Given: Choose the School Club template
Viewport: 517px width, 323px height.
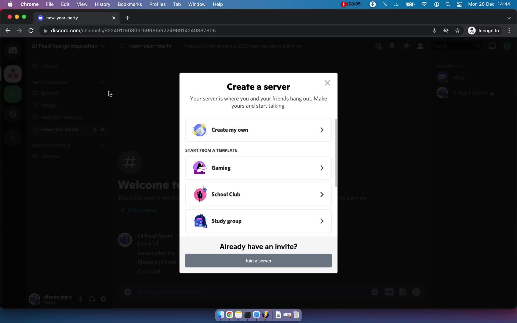Looking at the screenshot, I should click(x=258, y=194).
